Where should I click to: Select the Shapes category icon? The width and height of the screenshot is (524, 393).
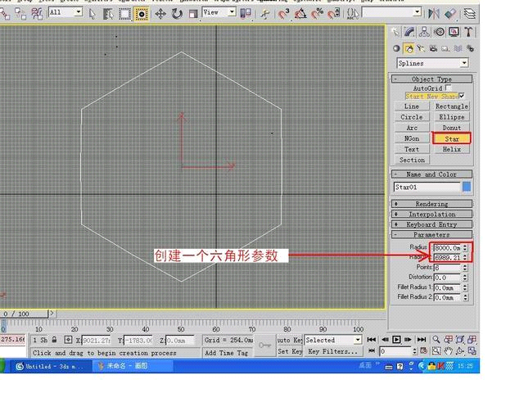(x=409, y=48)
